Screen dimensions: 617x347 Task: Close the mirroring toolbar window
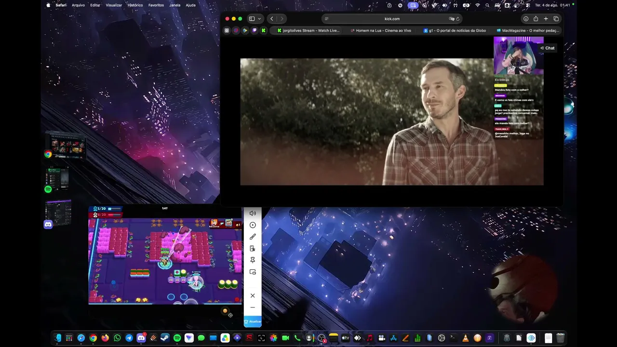[x=253, y=296]
